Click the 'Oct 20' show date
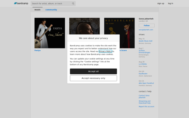The width and height of the screenshot is (189, 118). 141,71
